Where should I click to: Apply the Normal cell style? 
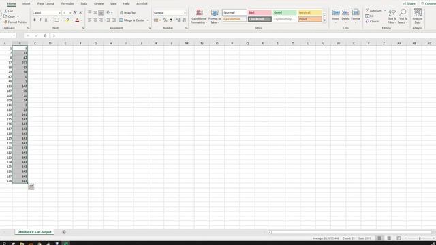click(234, 12)
